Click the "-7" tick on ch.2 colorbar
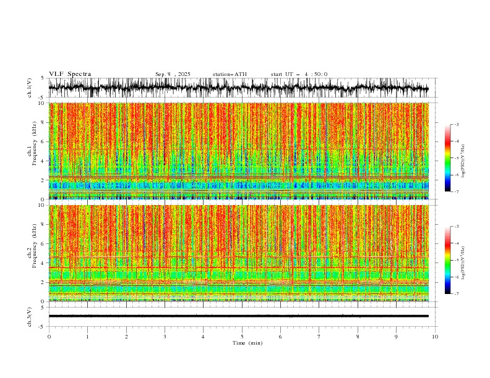Viewport: 490px width, 378px height. (456, 294)
